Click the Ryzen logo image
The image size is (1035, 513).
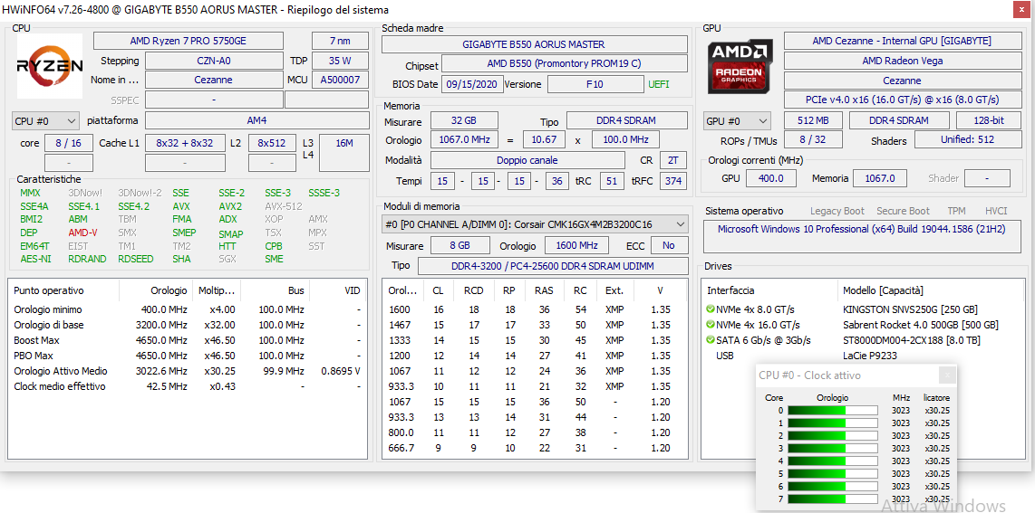[x=50, y=66]
